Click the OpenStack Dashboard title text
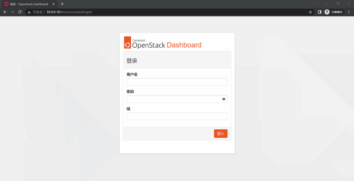The width and height of the screenshot is (354, 181). pos(167,45)
